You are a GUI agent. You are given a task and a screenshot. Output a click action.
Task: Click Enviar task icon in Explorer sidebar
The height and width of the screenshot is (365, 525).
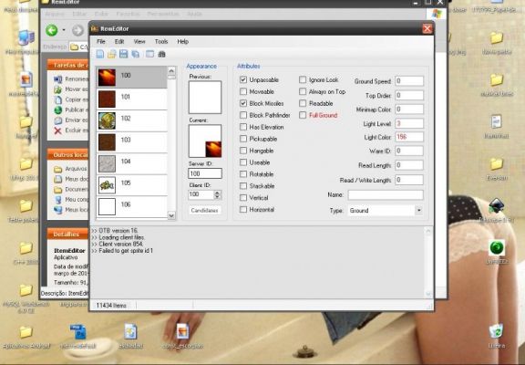[58, 120]
